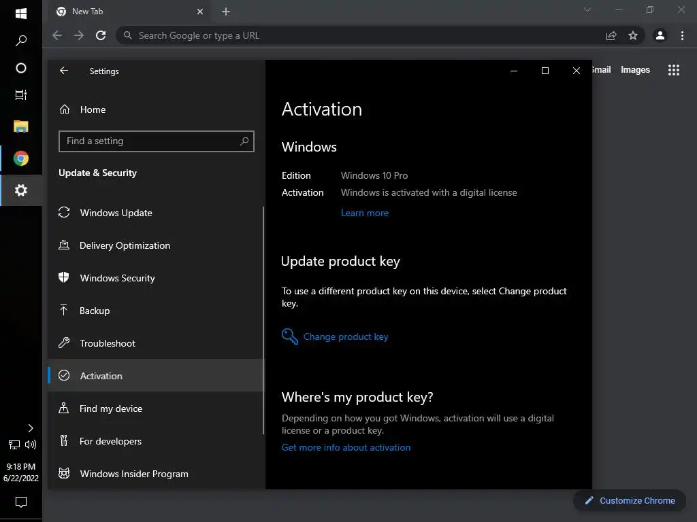Open Chrome tab search dropdown
The width and height of the screenshot is (697, 522).
[x=587, y=10]
